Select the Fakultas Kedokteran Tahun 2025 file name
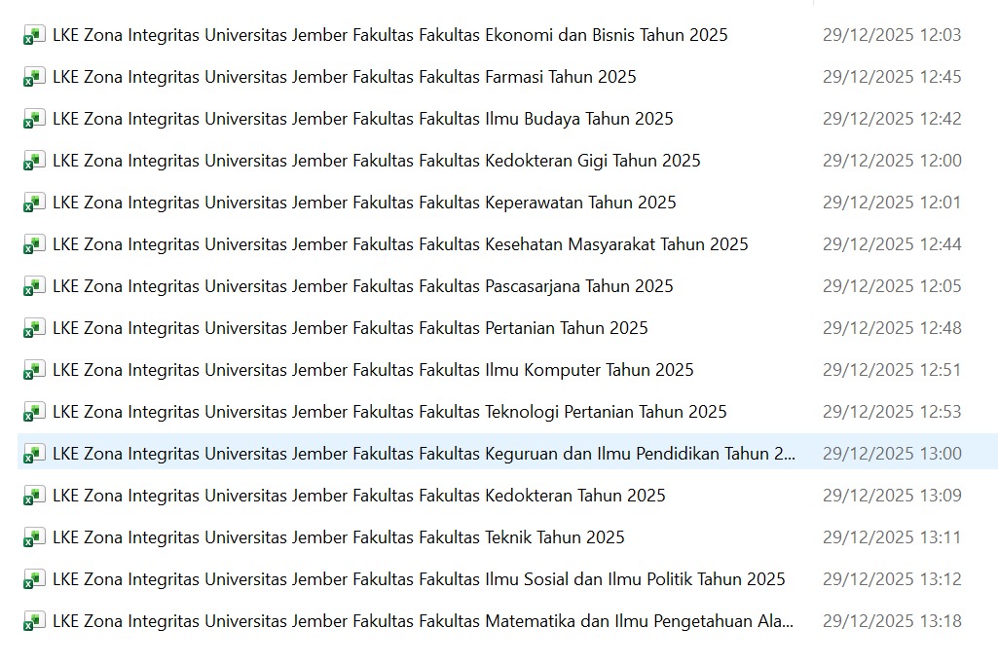The width and height of the screenshot is (998, 665). (x=359, y=496)
